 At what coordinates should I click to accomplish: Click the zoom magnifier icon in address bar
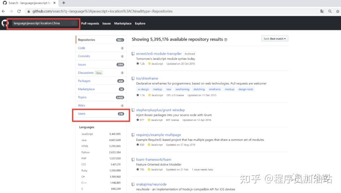pyautogui.click(x=330, y=11)
